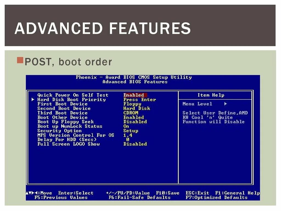Change the Hard Disk boot device value
Image resolution: width=281 pixels, height=211 pixels.
tap(137, 108)
